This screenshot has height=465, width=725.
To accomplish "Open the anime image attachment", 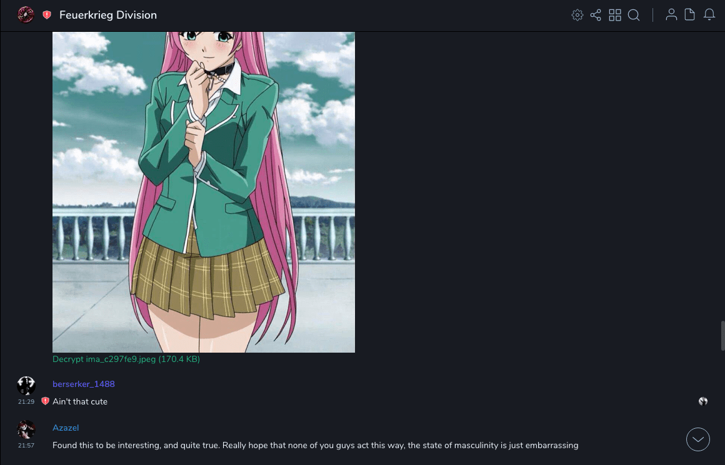I will point(204,192).
